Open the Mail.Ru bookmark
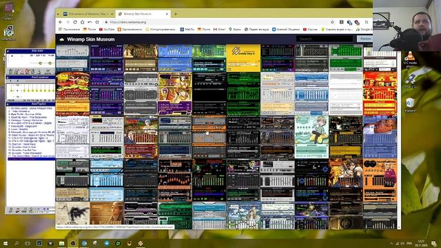 pos(187,29)
